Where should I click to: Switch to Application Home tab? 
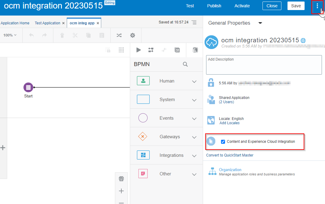point(15,23)
